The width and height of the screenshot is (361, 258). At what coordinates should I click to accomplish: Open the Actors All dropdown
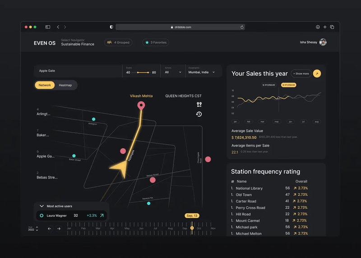[x=173, y=71]
